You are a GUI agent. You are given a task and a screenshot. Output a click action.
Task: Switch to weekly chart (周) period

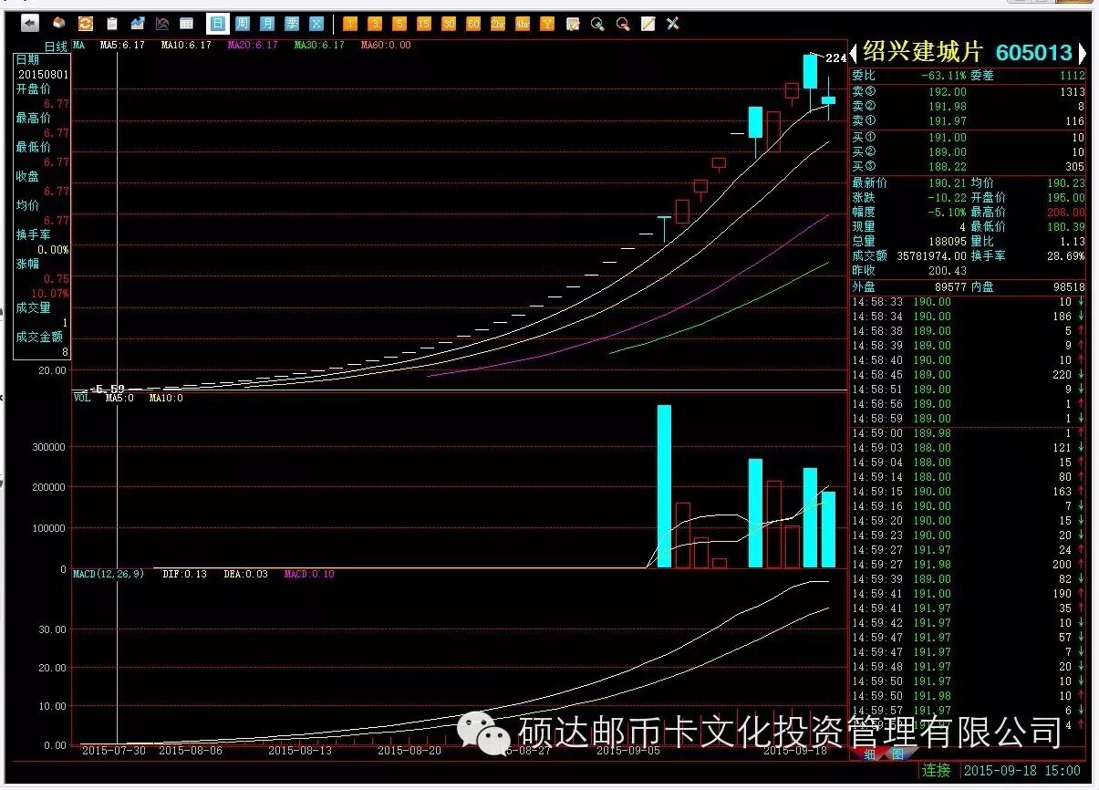click(243, 24)
